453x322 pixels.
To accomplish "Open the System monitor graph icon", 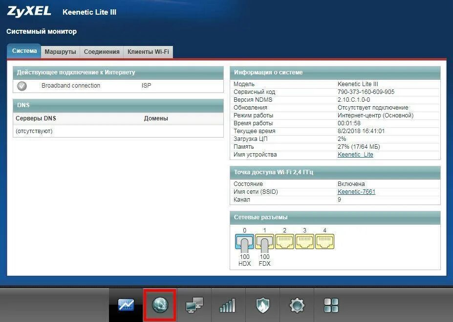I will pos(126,305).
